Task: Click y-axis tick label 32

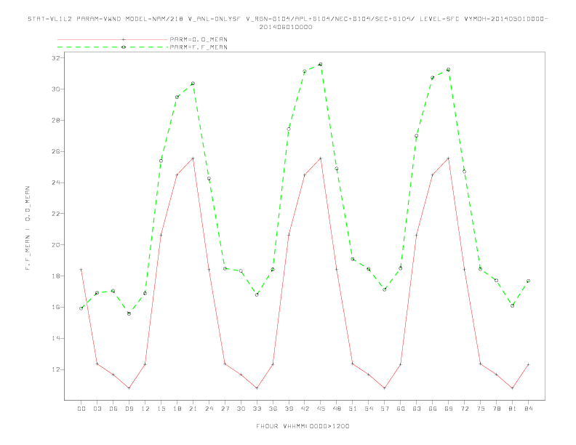Action: pos(56,58)
